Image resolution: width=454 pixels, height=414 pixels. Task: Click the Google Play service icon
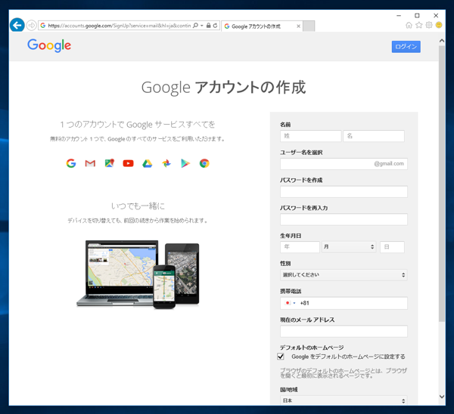[185, 163]
